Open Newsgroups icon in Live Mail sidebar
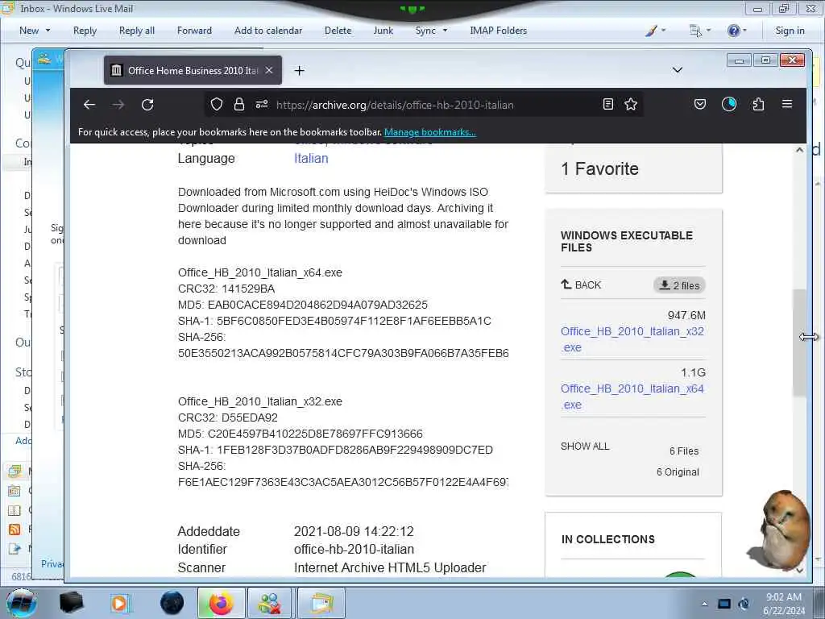The image size is (825, 619). point(15,548)
